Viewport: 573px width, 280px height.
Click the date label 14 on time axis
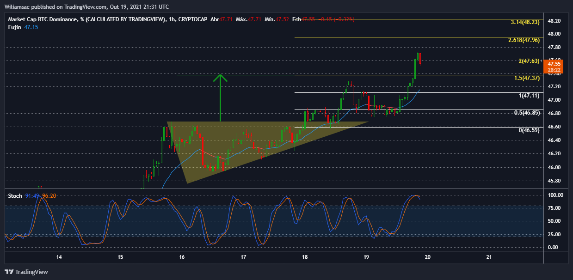(59, 257)
